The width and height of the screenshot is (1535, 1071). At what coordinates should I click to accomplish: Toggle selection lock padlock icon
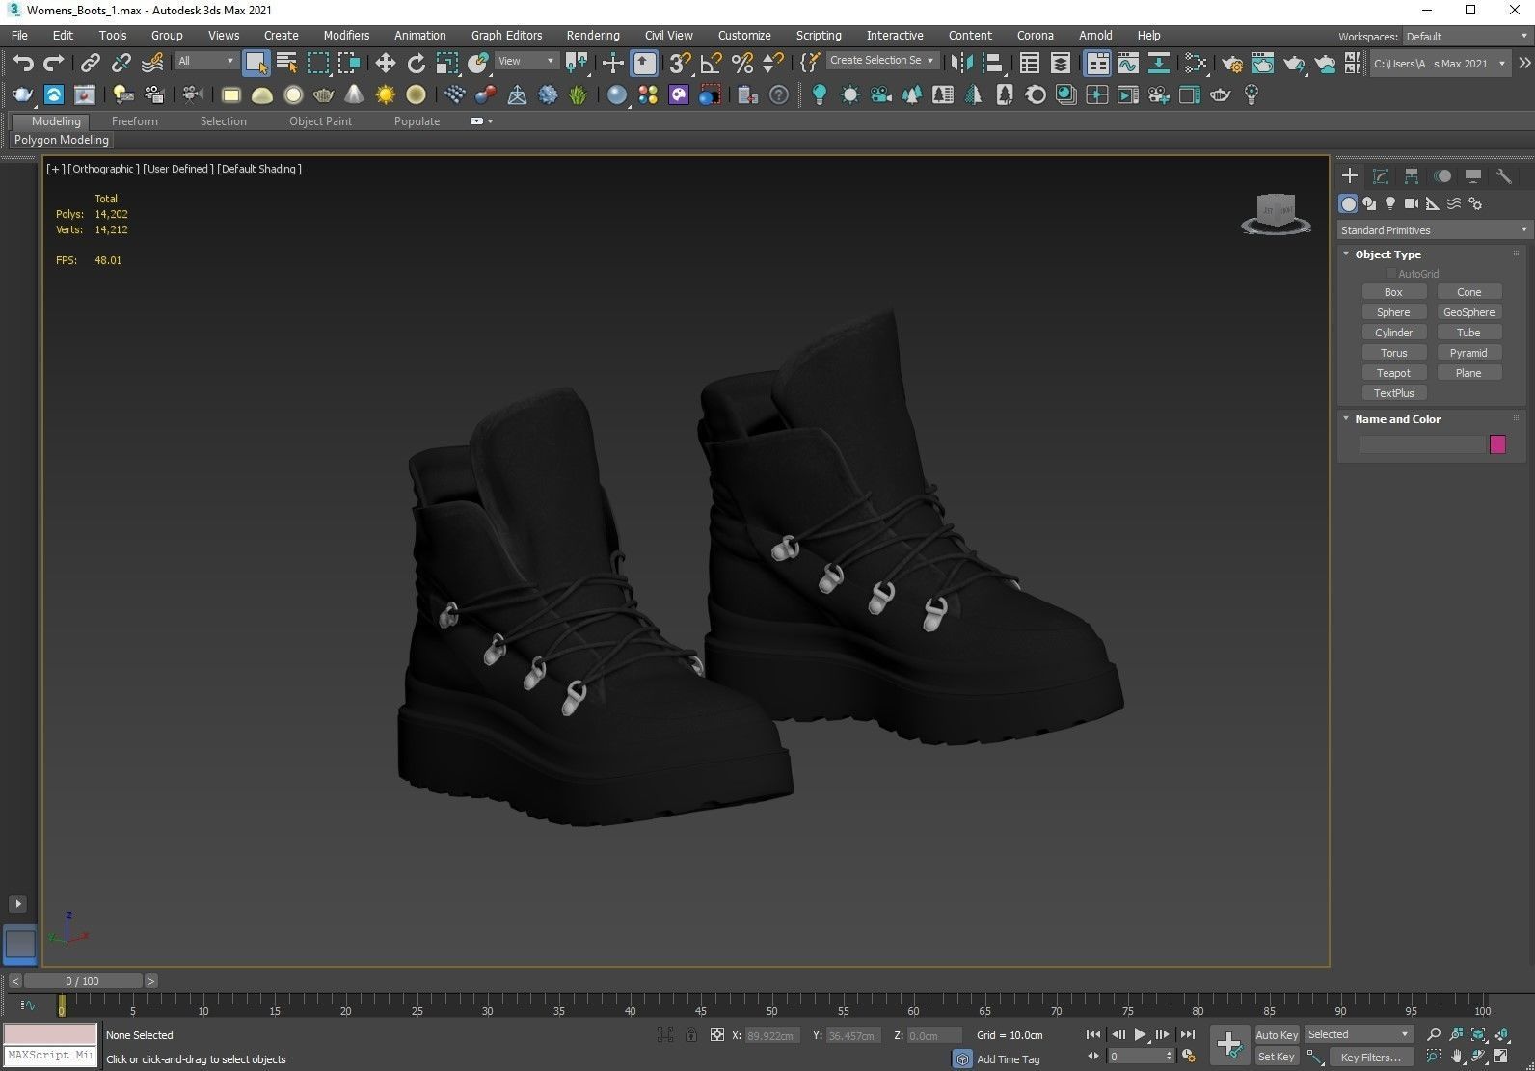[691, 1035]
